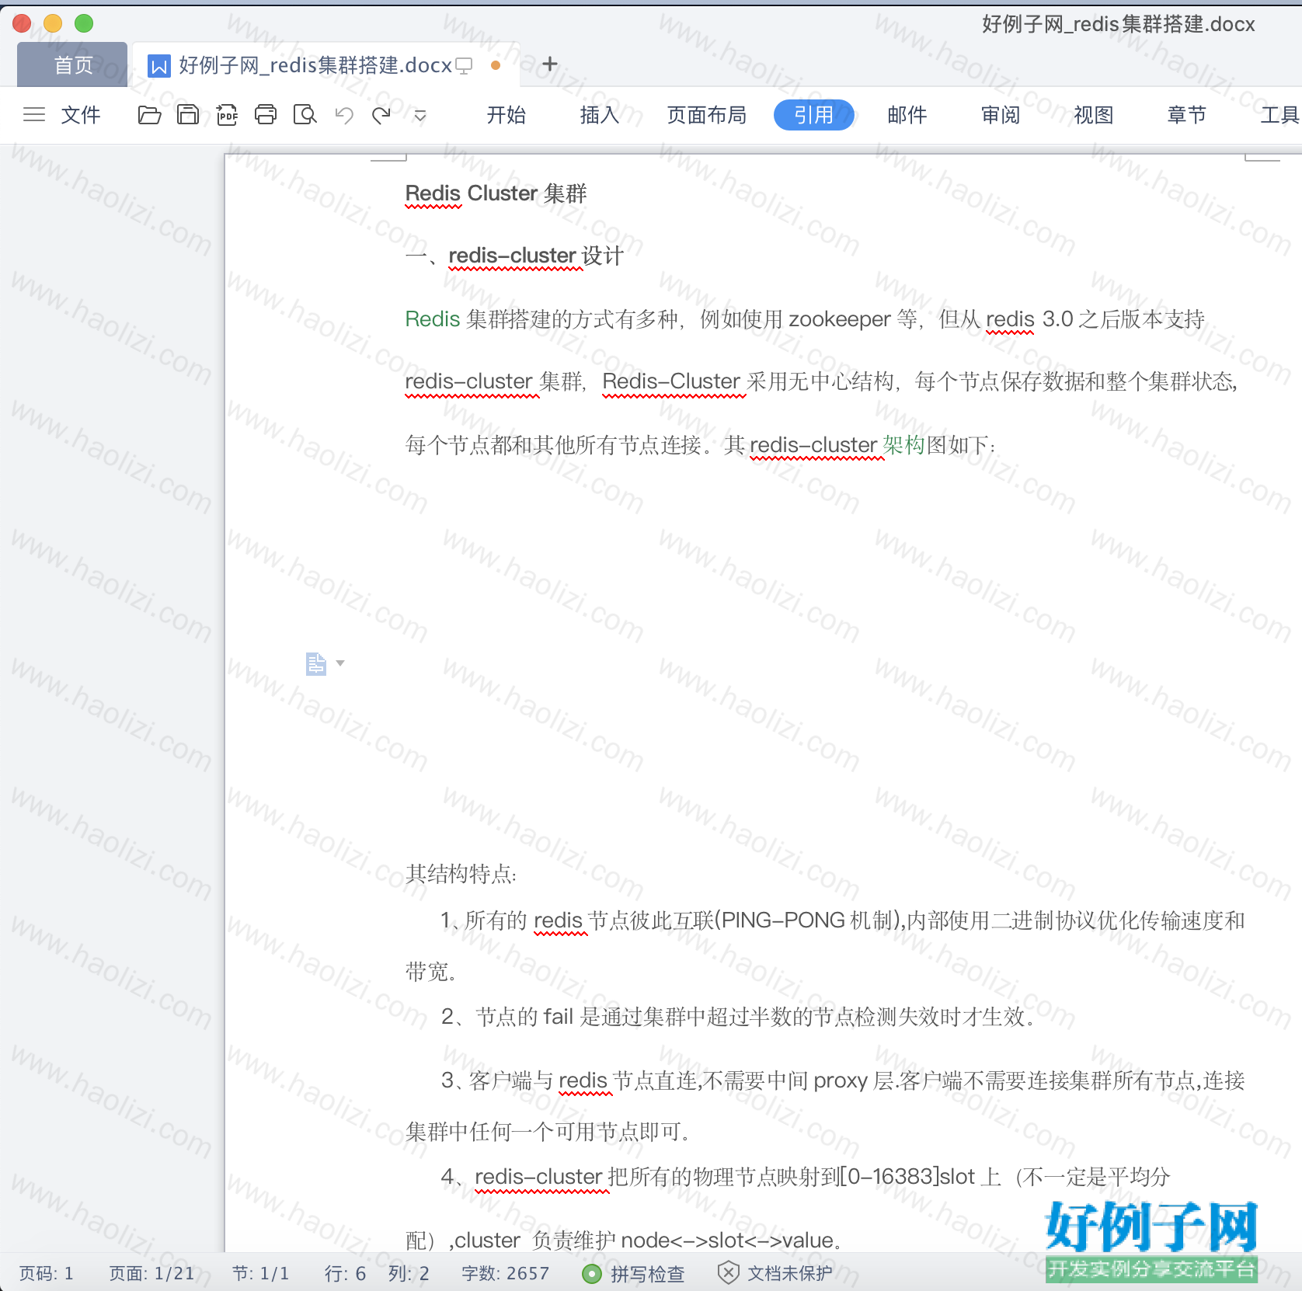Click the 拼写检查 status bar toggle
Viewport: 1302px width, 1291px height.
coord(633,1273)
